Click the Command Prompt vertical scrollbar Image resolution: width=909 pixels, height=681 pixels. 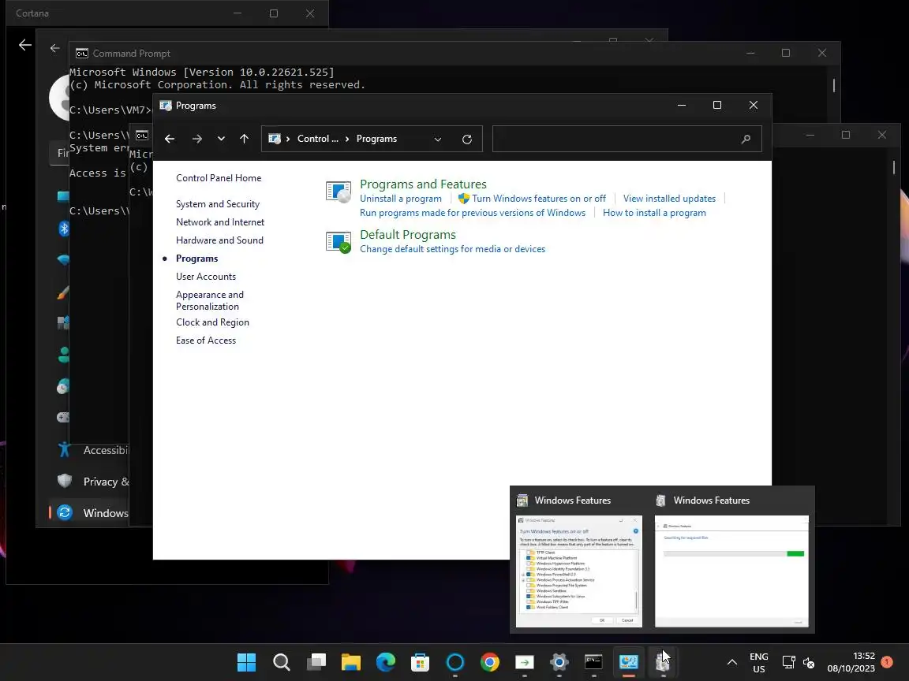834,86
